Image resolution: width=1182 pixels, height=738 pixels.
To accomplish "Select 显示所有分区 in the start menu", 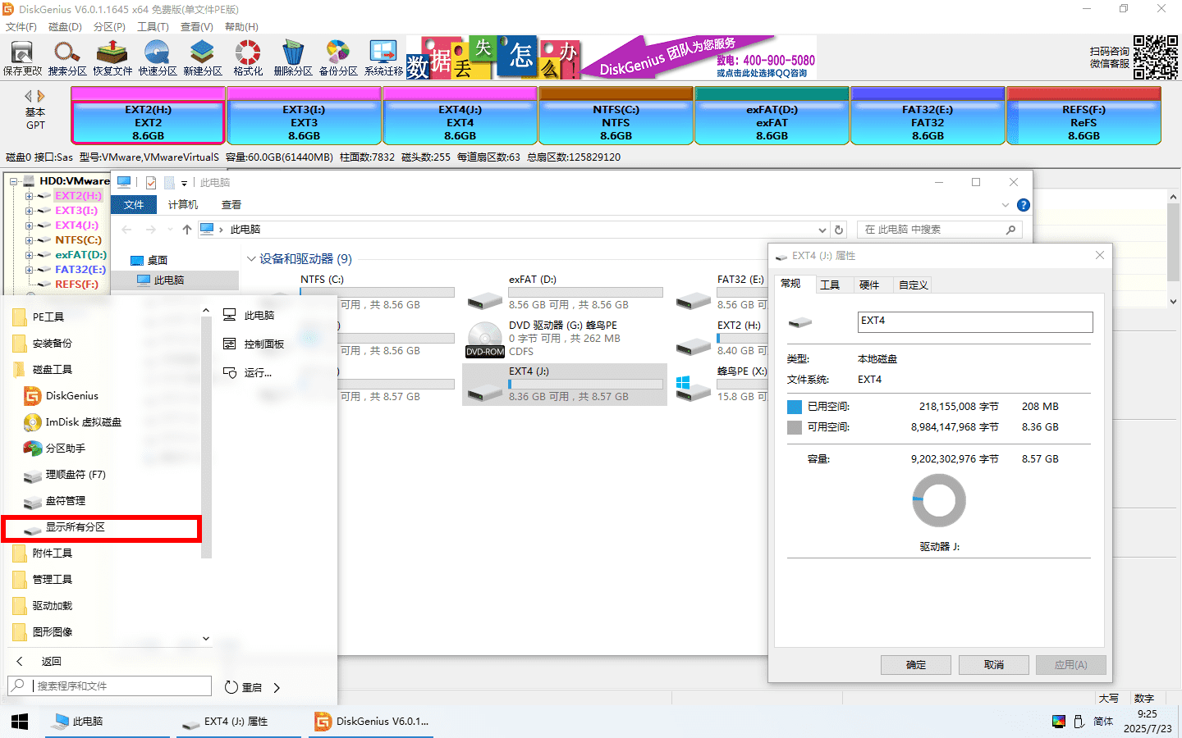I will point(101,527).
